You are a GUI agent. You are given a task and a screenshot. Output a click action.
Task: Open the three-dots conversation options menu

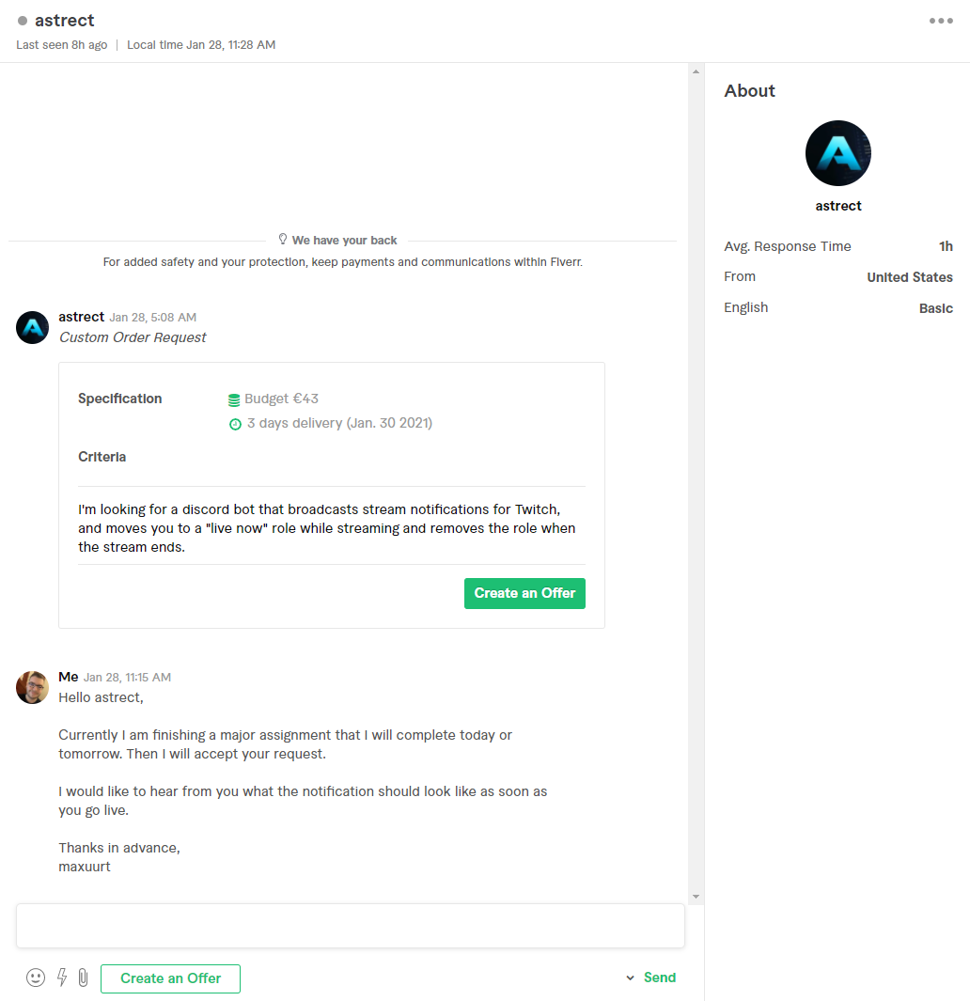tap(941, 21)
